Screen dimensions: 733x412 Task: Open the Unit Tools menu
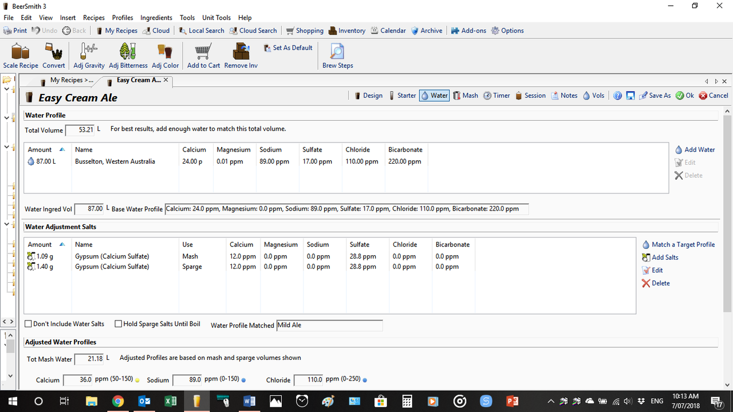point(216,18)
